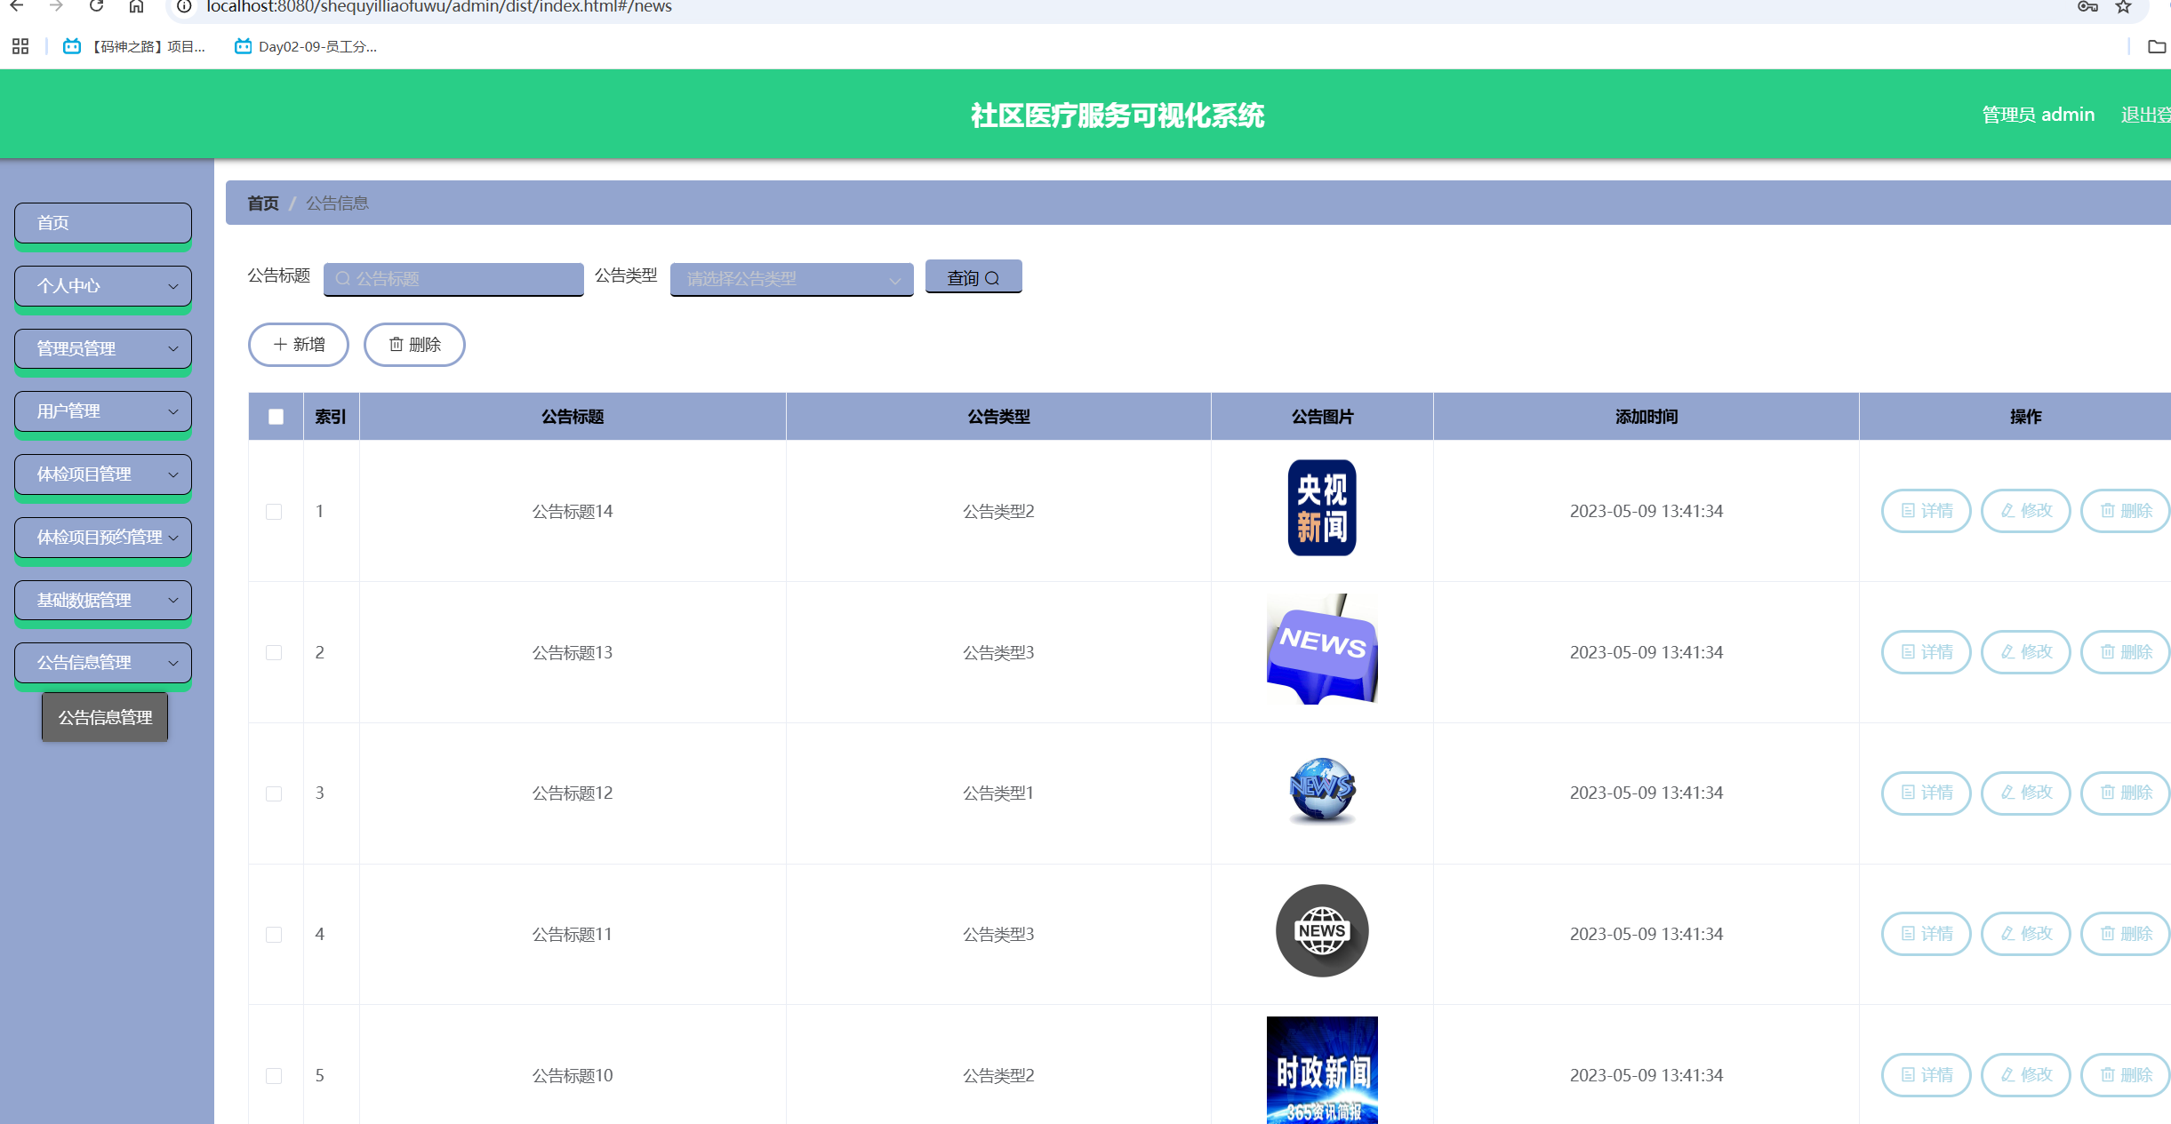
Task: Check the row 2 公告标题13 checkbox
Action: 274,653
